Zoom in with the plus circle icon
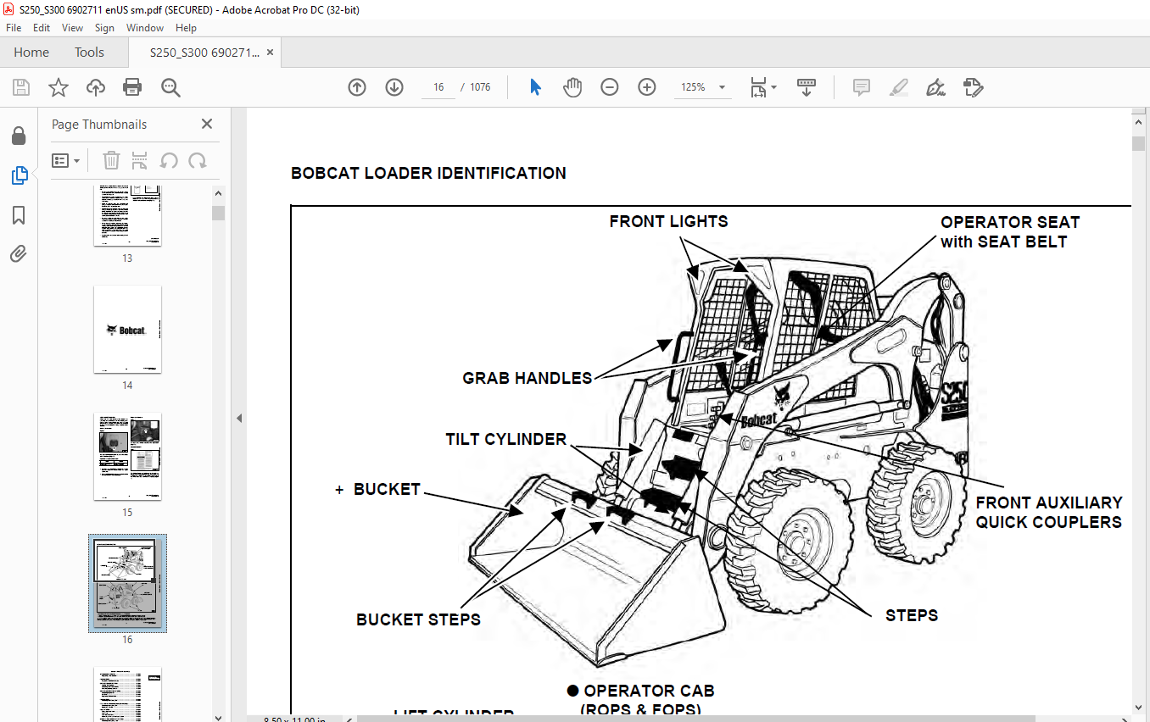 (x=647, y=87)
